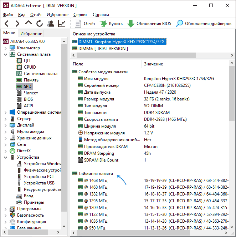Screen dimensions: 236x237
Task: Expand the Операционная система node
Action: [x=5, y=113]
